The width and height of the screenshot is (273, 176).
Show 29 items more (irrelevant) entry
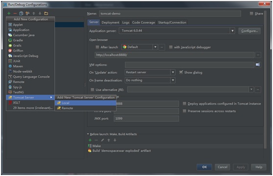30,108
